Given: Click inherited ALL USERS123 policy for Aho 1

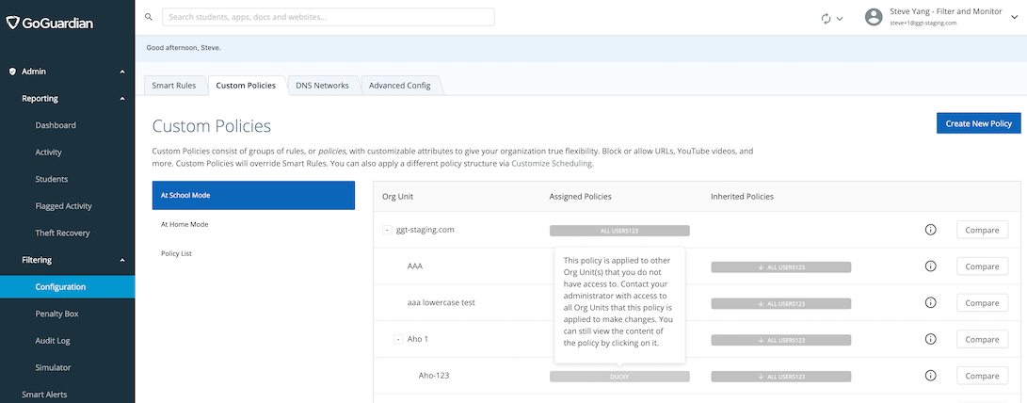Looking at the screenshot, I should (x=780, y=340).
